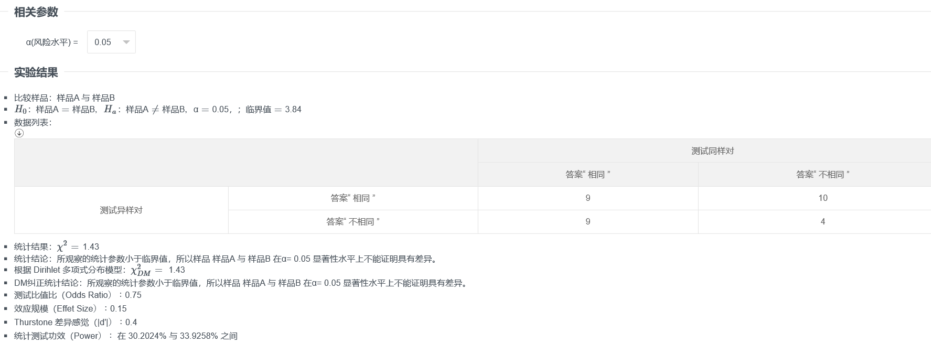This screenshot has width=931, height=343.
Task: Click the 实验结果 section heading
Action: (x=36, y=72)
